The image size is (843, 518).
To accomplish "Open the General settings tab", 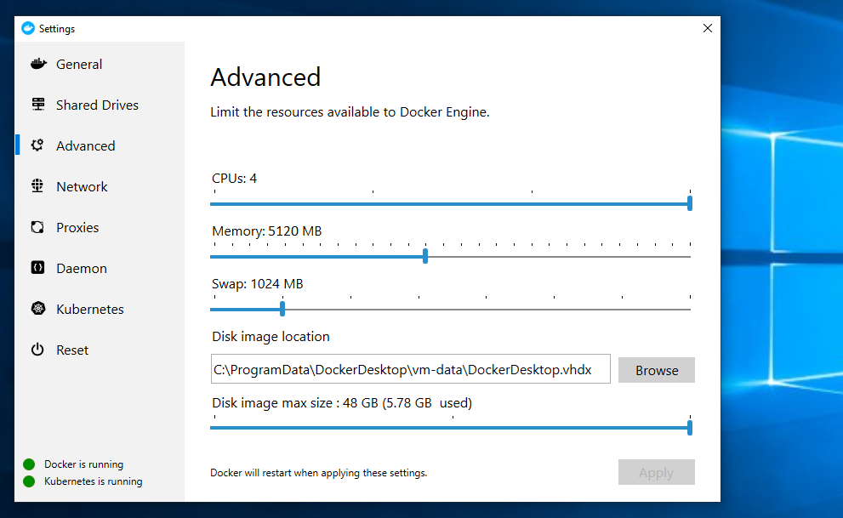I will tap(100, 64).
